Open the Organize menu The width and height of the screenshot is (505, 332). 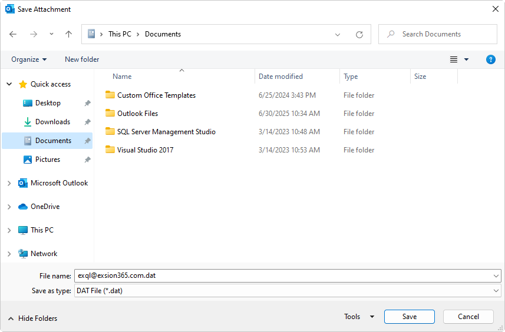point(29,59)
